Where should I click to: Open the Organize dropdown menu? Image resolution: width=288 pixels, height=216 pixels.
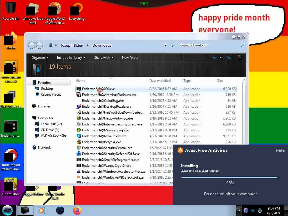[40, 58]
